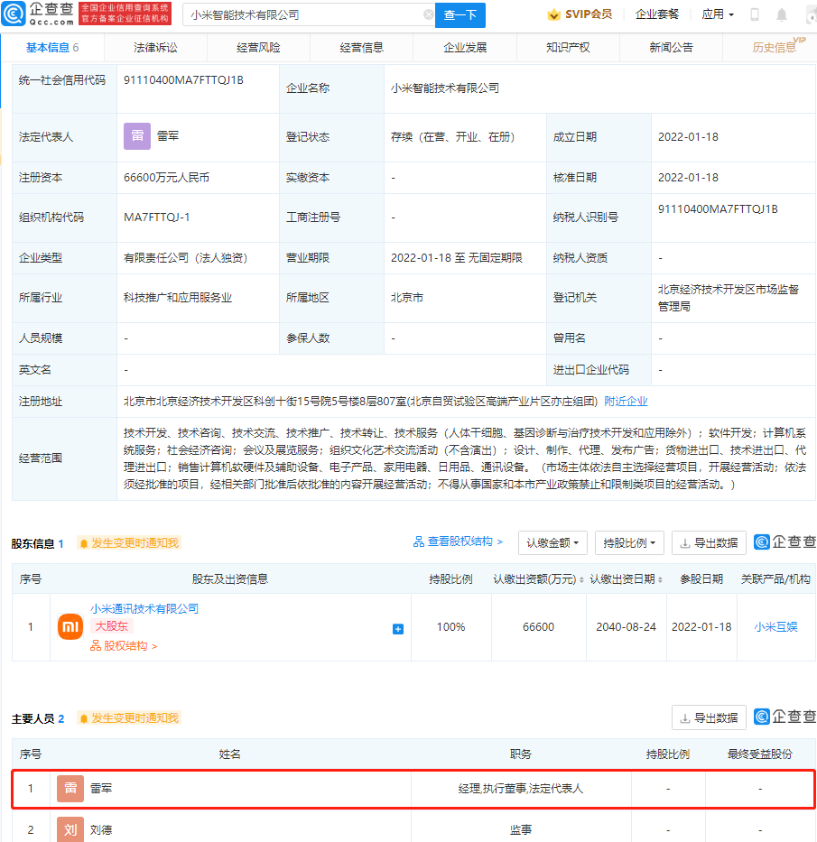
Task: Click the Qcc.com logo in the header
Action: (x=40, y=14)
